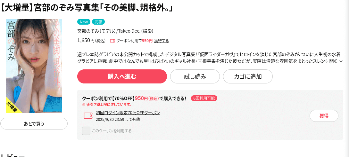
Task: Open the 試し読み sample reader
Action: 195,76
